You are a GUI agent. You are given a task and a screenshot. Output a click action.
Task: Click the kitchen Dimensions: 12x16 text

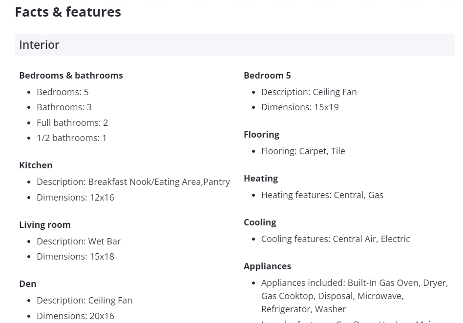(x=75, y=198)
